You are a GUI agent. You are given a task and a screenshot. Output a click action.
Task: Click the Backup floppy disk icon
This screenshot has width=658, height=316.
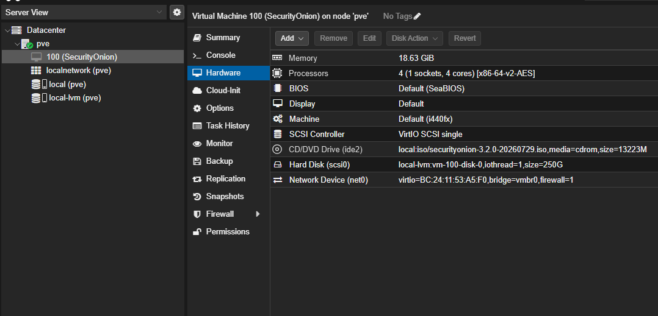pyautogui.click(x=197, y=161)
